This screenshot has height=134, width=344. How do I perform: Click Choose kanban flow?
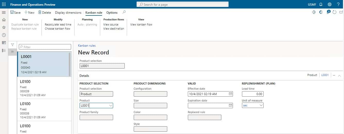(57, 29)
